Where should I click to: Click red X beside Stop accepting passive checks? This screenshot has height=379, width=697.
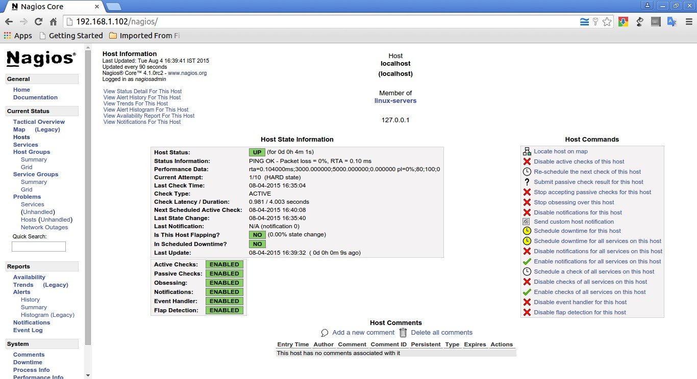point(527,192)
